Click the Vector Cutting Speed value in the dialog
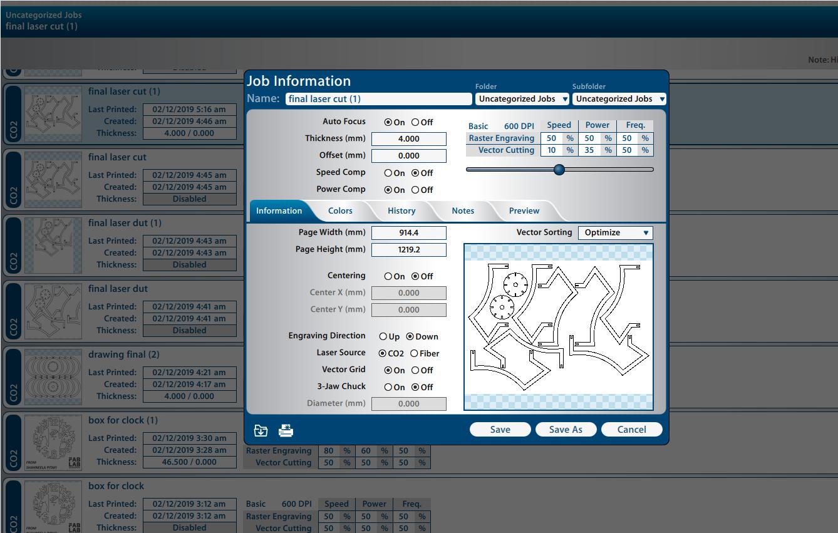This screenshot has width=838, height=533. tap(551, 150)
